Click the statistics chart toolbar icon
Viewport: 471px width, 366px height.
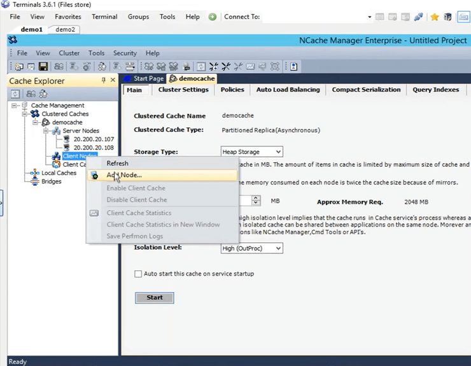point(250,66)
